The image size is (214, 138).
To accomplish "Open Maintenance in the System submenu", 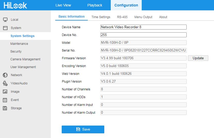I will [x=19, y=44].
